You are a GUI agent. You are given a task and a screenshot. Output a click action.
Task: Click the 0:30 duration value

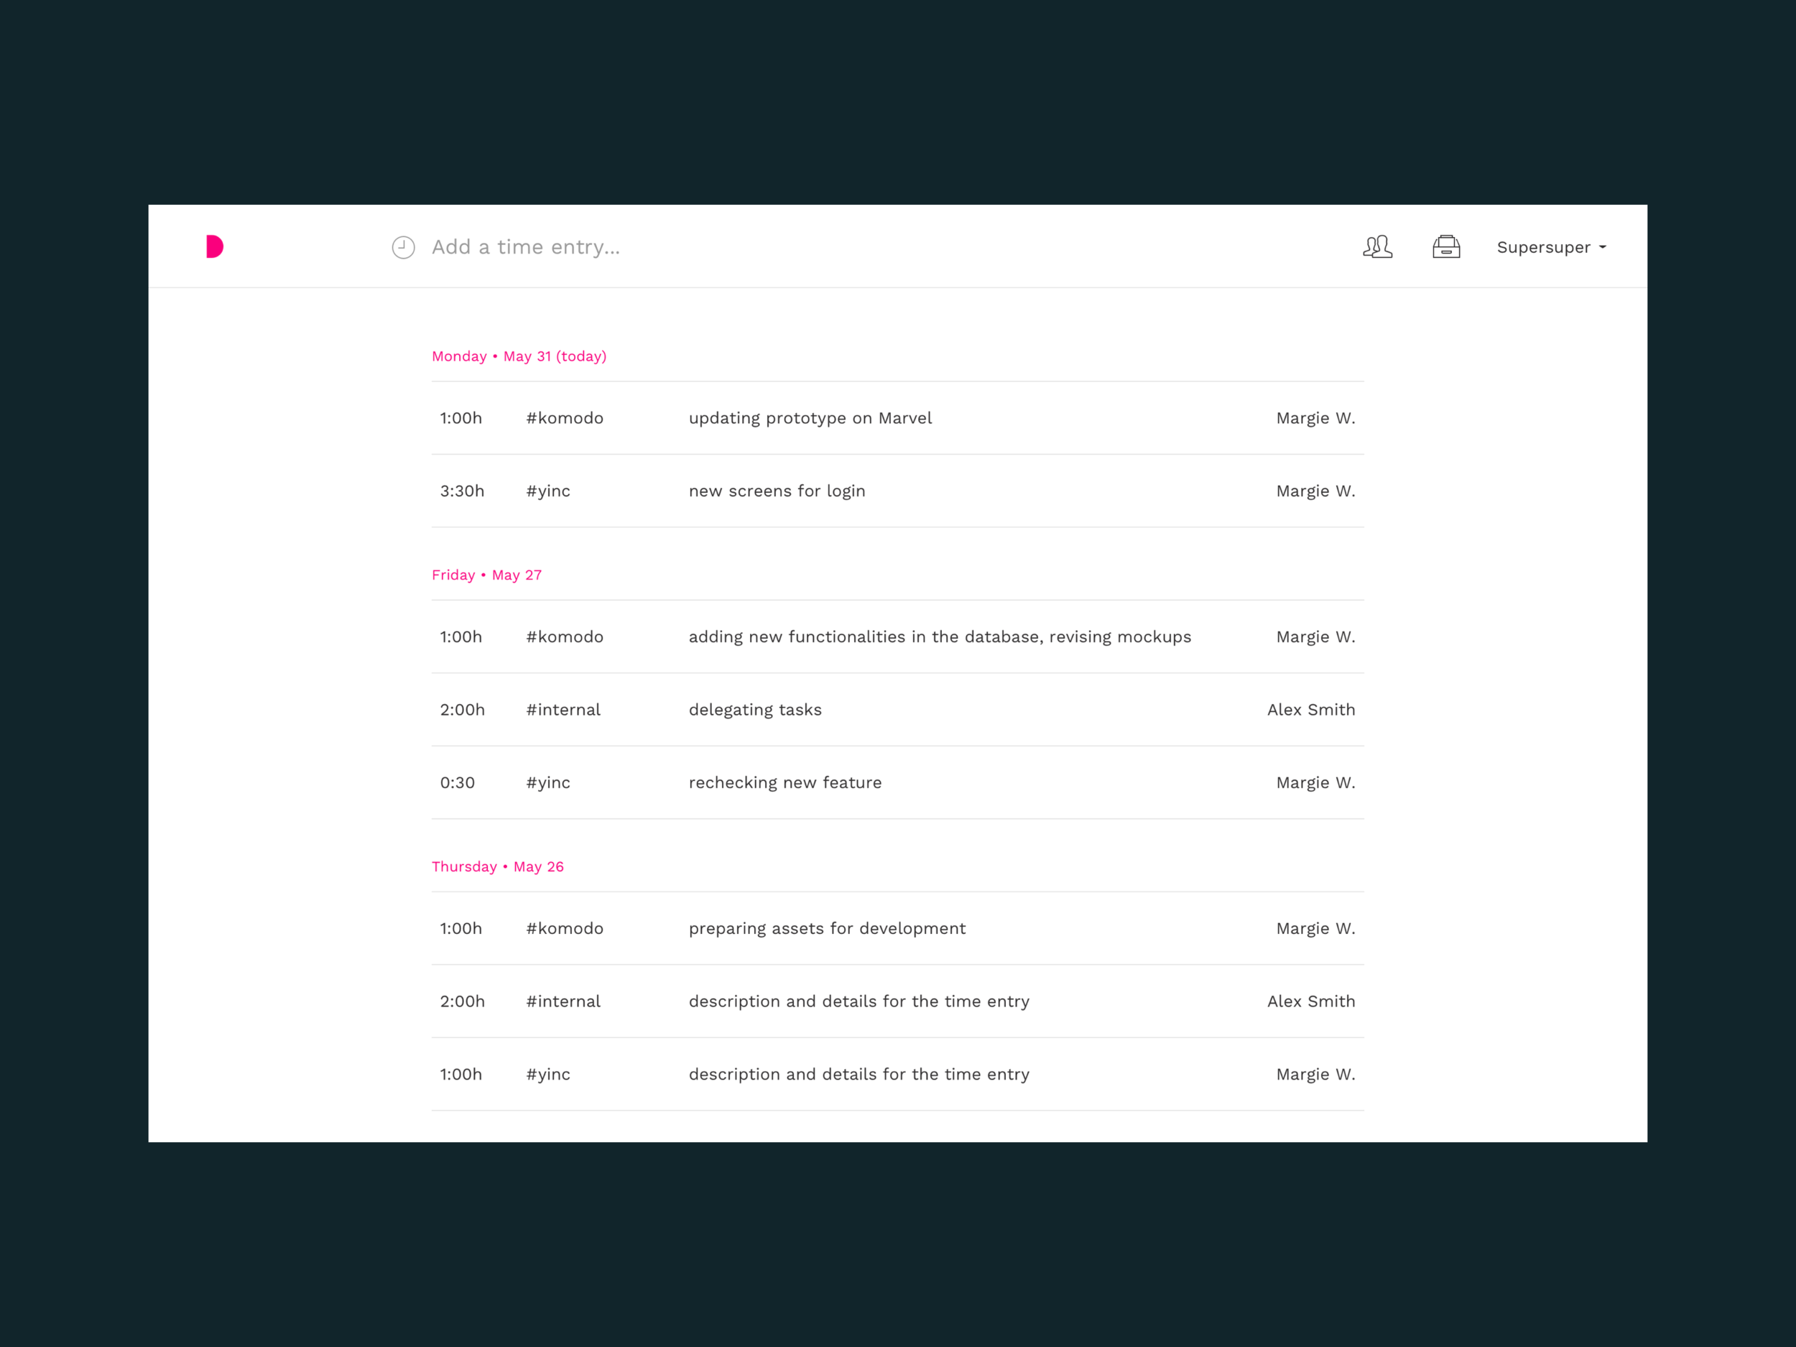pos(457,783)
